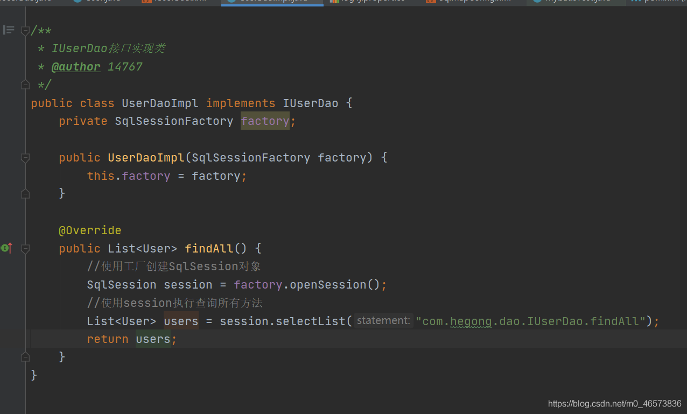
Task: Click the author value 14767
Action: pyautogui.click(x=125, y=67)
